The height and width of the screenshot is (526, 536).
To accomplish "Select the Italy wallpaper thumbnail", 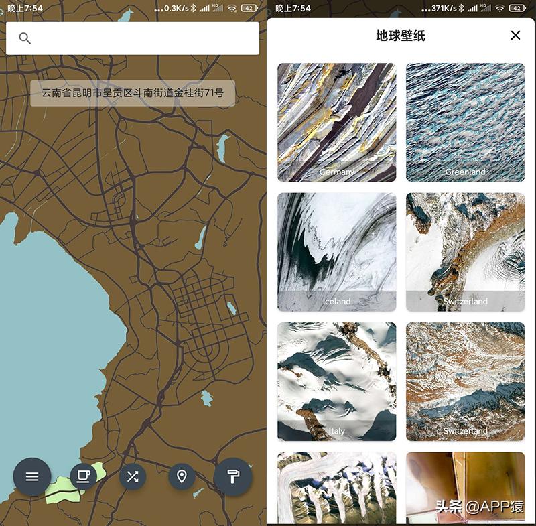I will coord(337,381).
